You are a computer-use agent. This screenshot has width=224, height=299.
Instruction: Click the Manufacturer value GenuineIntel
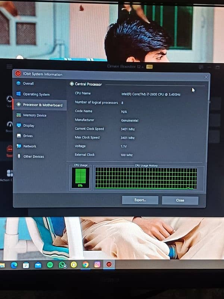click(130, 120)
